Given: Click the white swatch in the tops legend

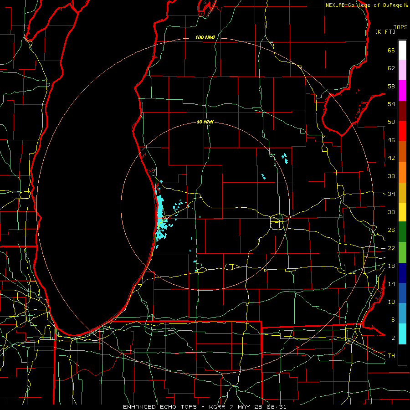Looking at the screenshot, I should [402, 50].
